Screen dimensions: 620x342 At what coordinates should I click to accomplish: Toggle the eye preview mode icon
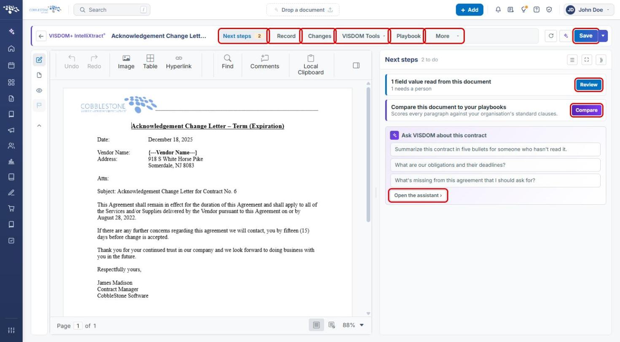click(39, 91)
